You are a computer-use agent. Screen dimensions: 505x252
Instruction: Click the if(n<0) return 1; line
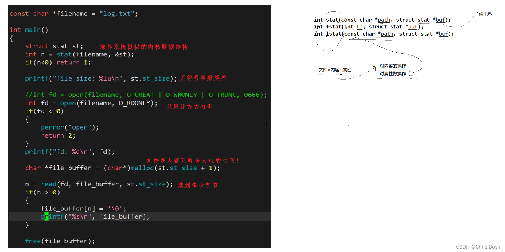tap(58, 62)
